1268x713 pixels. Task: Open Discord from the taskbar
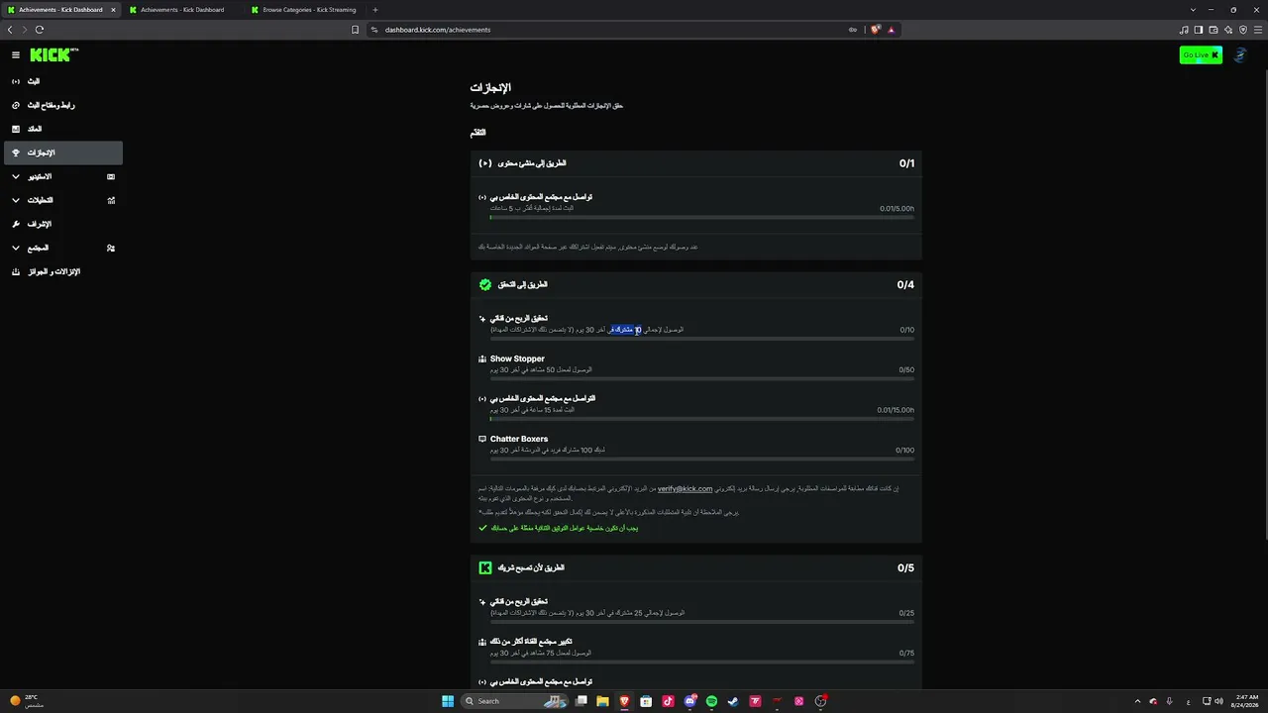(x=689, y=701)
